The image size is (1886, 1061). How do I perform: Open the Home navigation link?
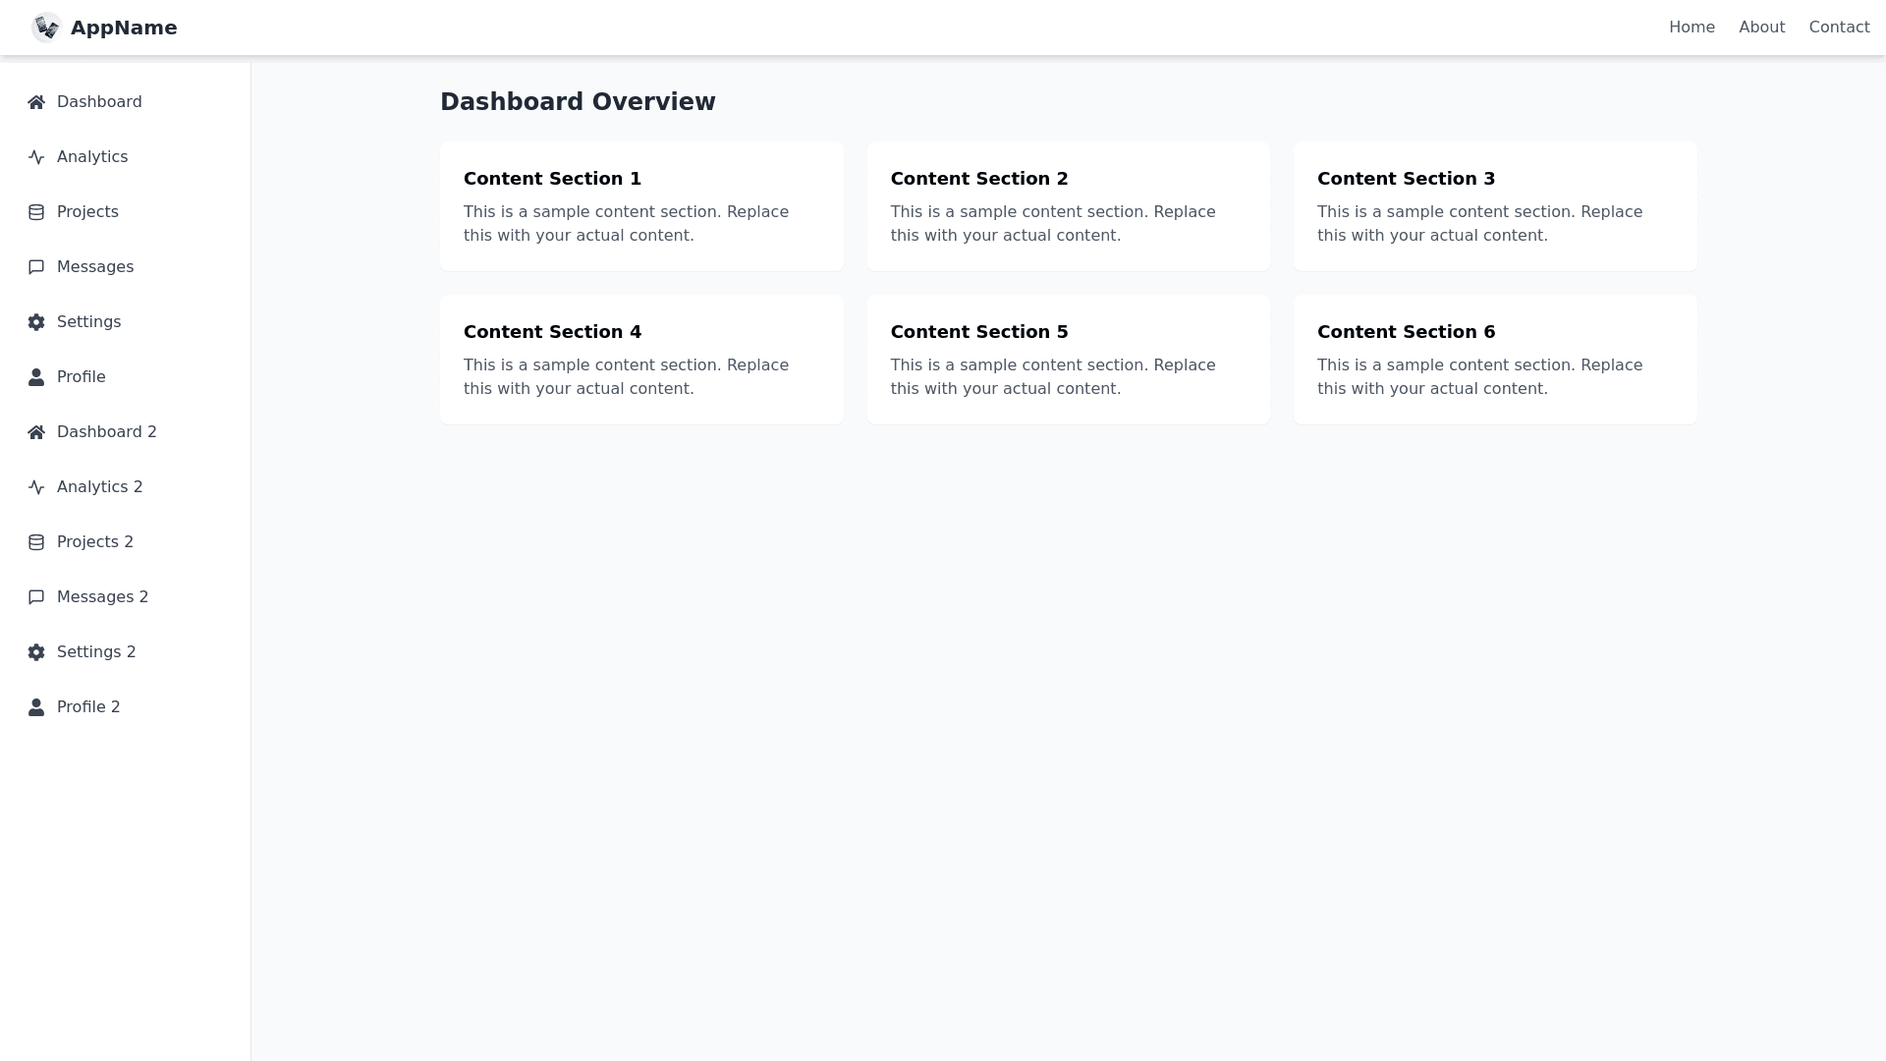[x=1692, y=28]
